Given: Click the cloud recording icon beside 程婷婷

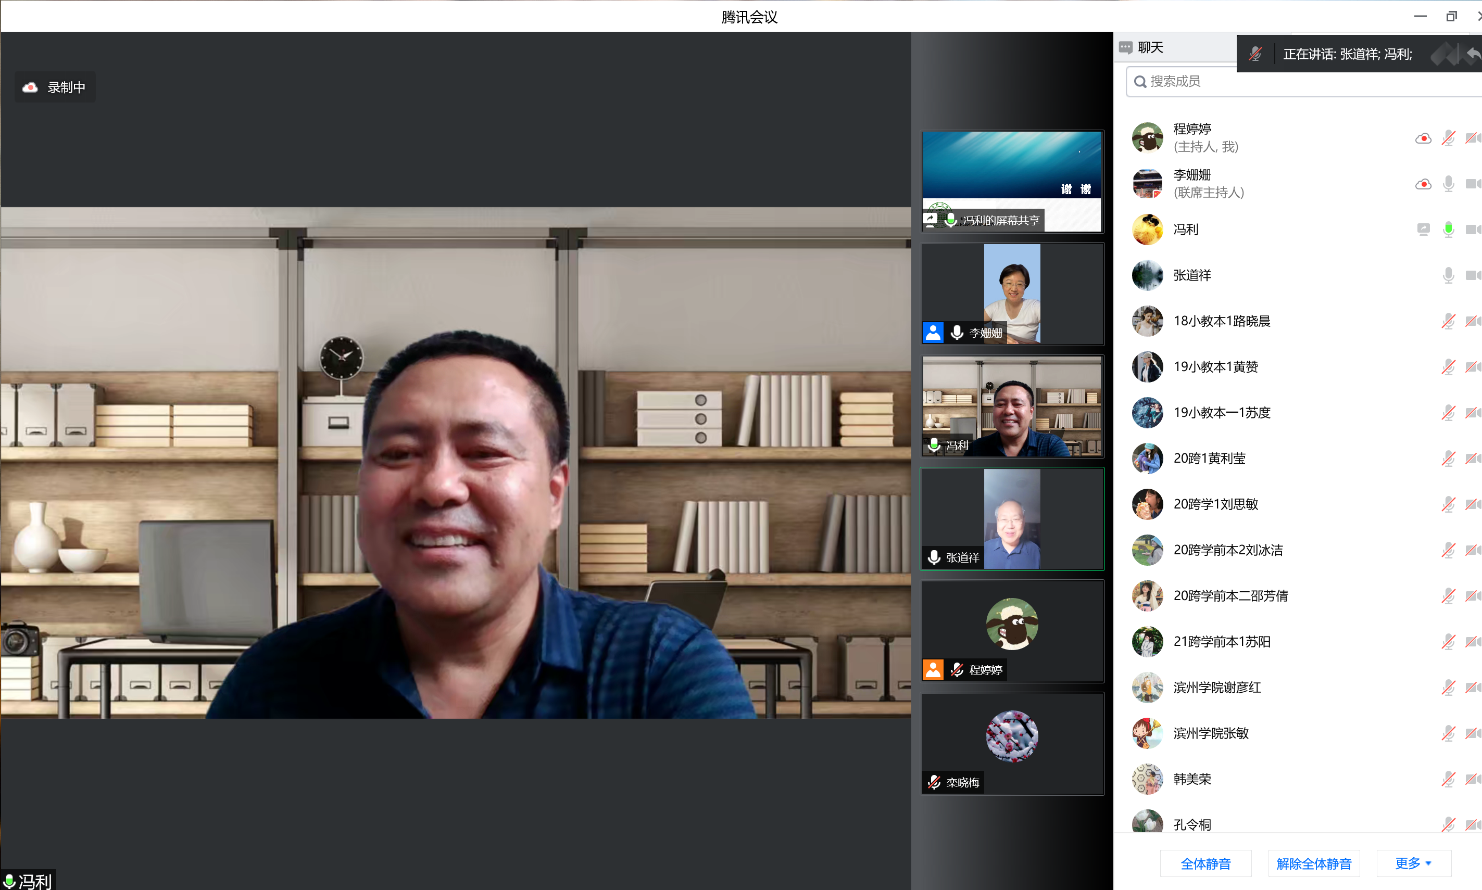Looking at the screenshot, I should [1423, 138].
